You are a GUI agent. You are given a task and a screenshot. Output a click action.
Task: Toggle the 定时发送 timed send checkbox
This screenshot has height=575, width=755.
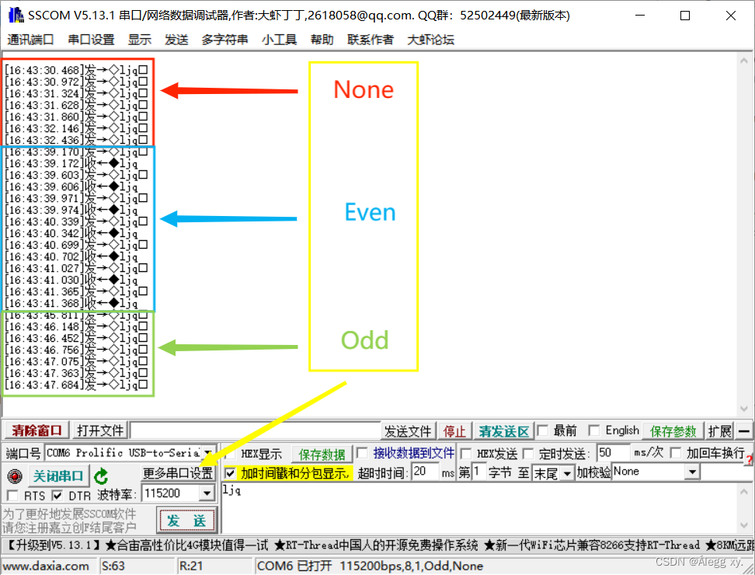tap(529, 453)
